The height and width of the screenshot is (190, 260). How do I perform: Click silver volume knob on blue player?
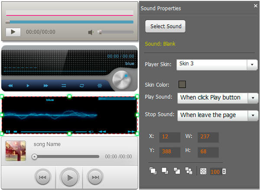pyautogui.click(x=121, y=79)
